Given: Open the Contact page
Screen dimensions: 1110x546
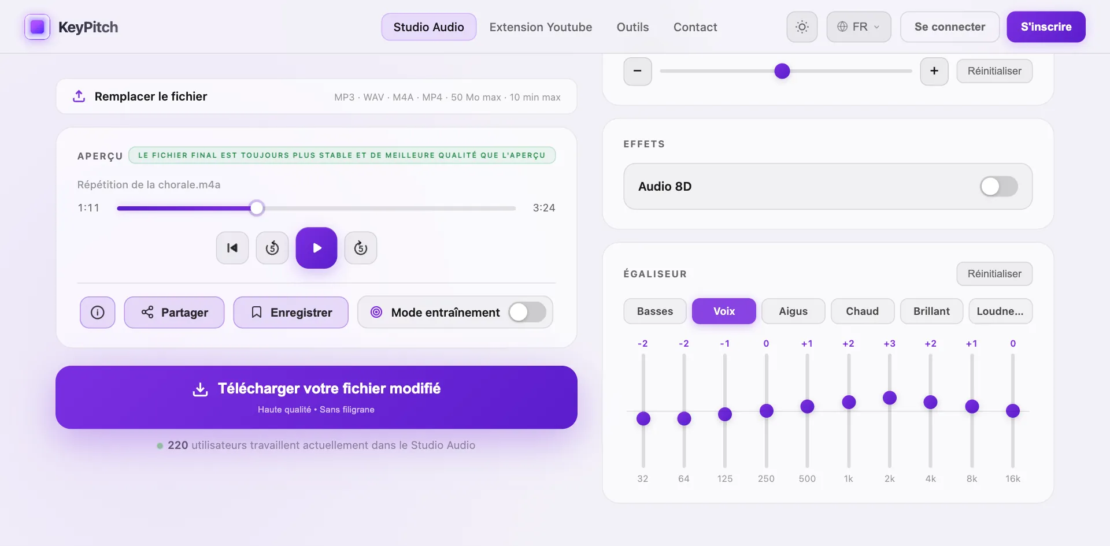Looking at the screenshot, I should (695, 27).
